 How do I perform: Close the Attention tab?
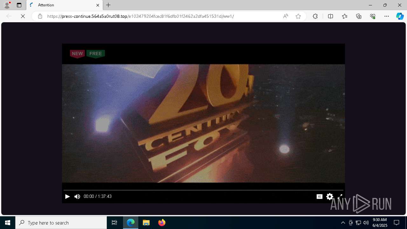pos(98,5)
